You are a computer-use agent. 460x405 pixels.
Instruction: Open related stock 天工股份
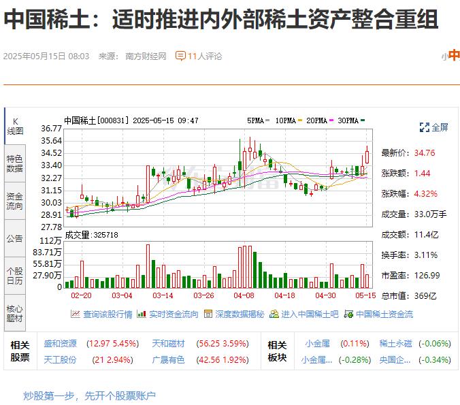(60, 360)
